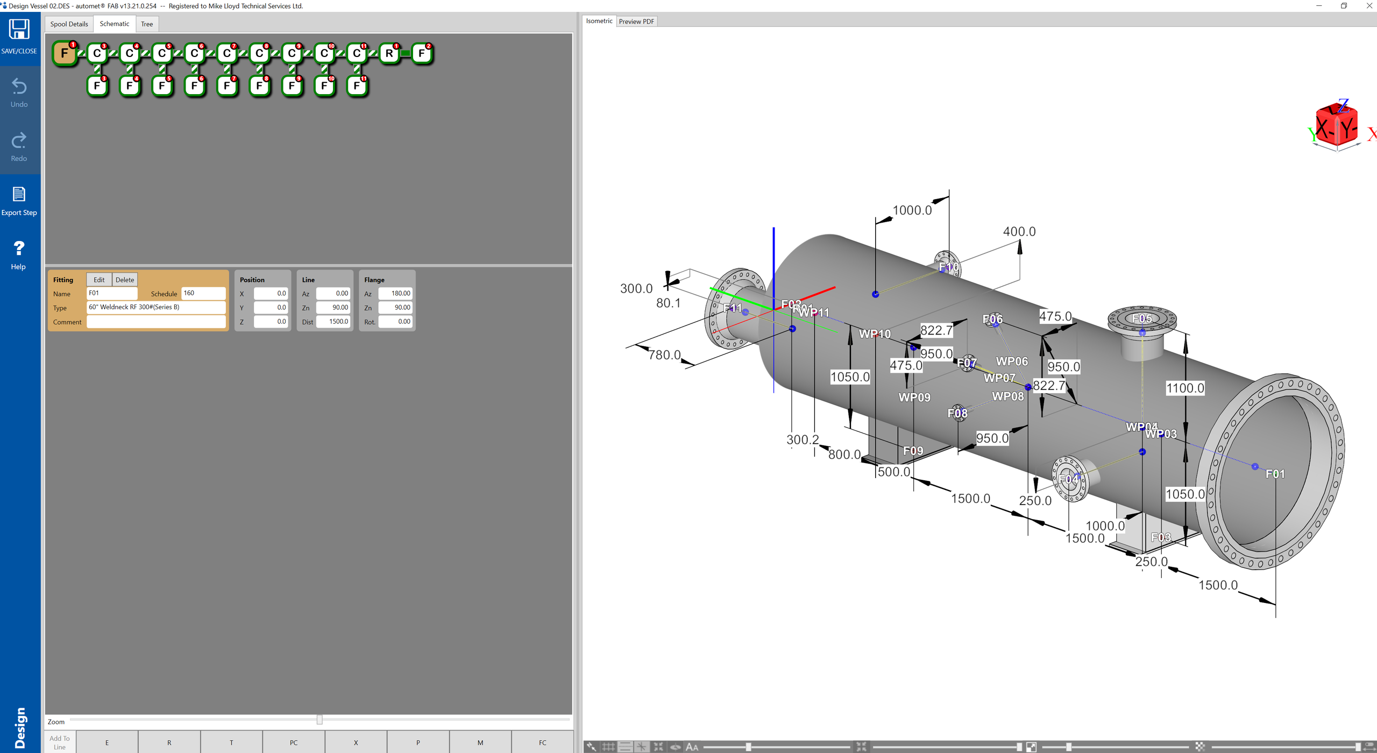
Task: Open the Help question mark
Action: [x=19, y=248]
